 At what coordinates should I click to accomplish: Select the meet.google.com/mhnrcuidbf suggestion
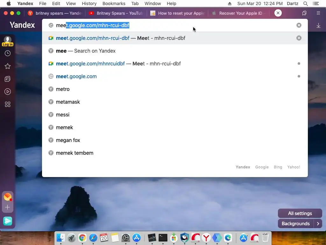pyautogui.click(x=175, y=63)
